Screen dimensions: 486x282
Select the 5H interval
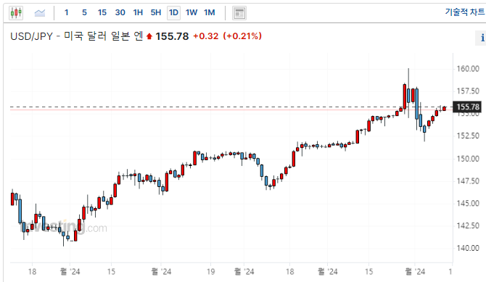pyautogui.click(x=156, y=13)
